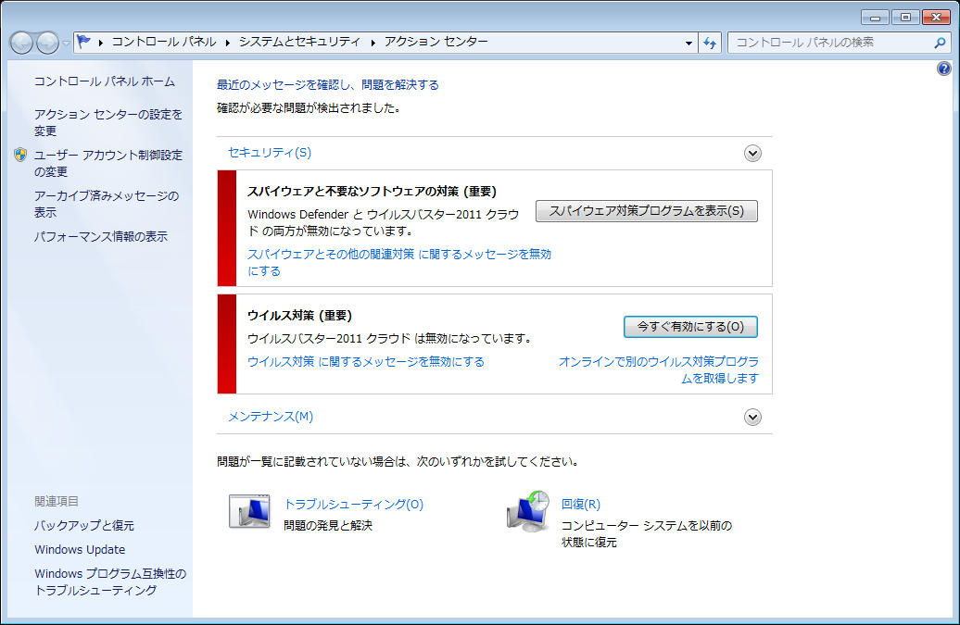
Task: Click スパイウェア対策プログラムを表示(S) button
Action: [x=647, y=211]
